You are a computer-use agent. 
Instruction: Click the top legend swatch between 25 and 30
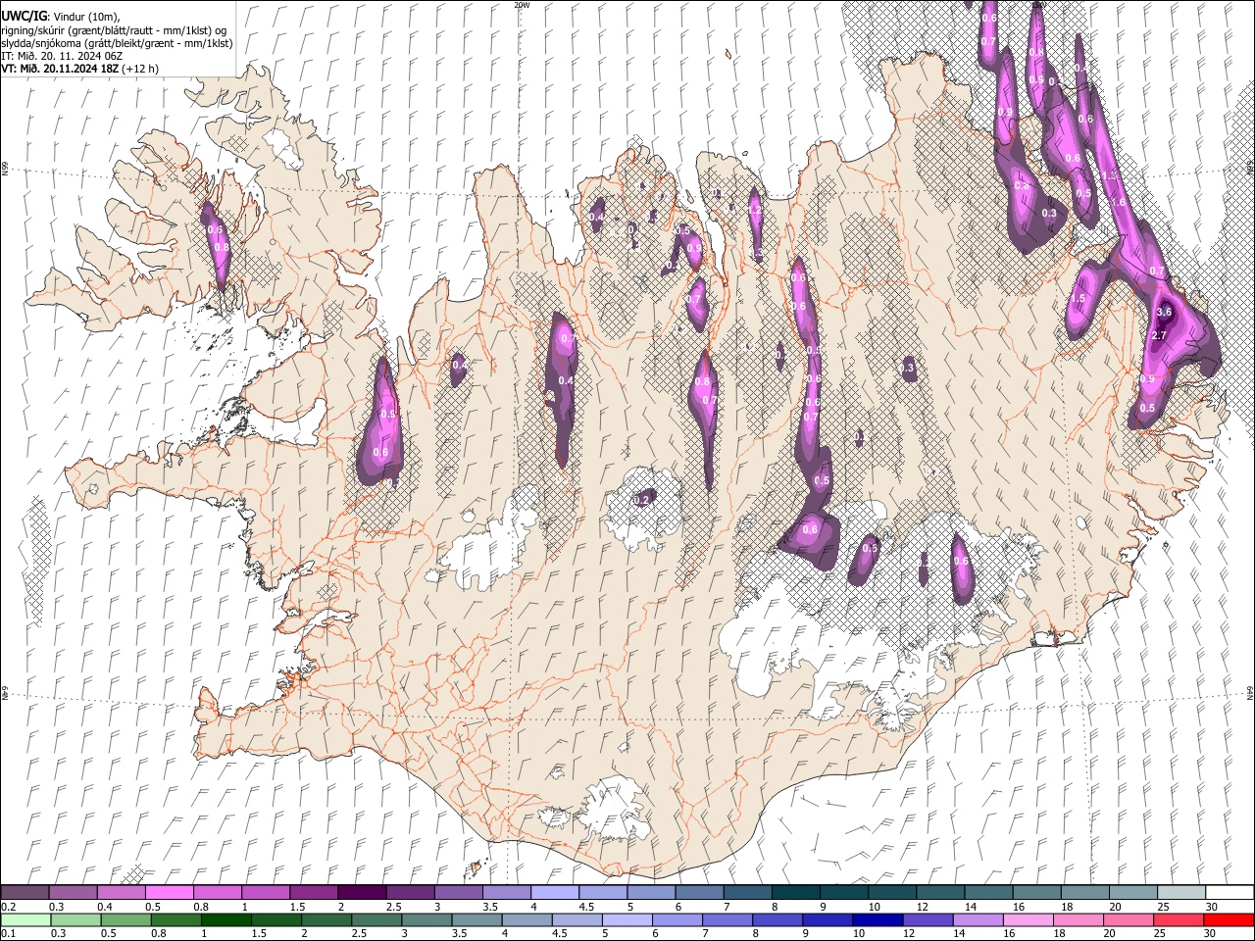[1180, 893]
